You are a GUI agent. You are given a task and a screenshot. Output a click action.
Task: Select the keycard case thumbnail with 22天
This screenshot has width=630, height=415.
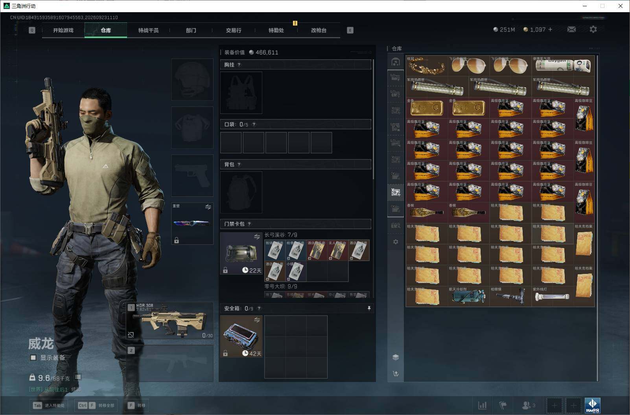coord(241,253)
